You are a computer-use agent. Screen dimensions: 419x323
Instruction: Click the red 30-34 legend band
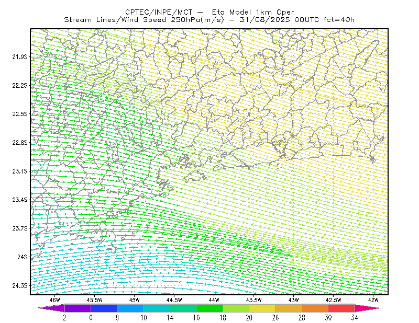point(341,308)
